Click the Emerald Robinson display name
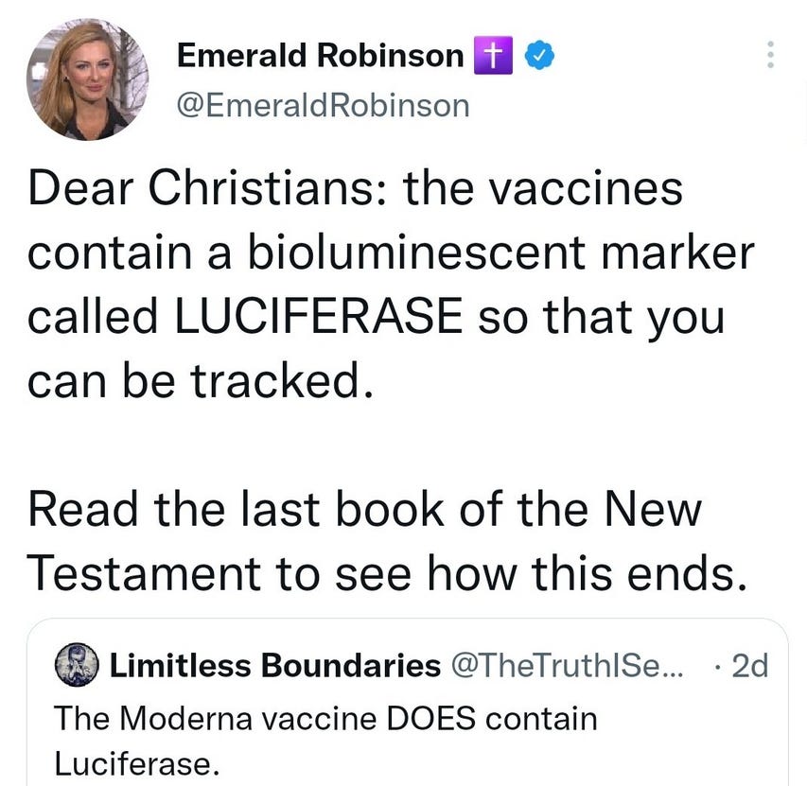 tap(321, 56)
